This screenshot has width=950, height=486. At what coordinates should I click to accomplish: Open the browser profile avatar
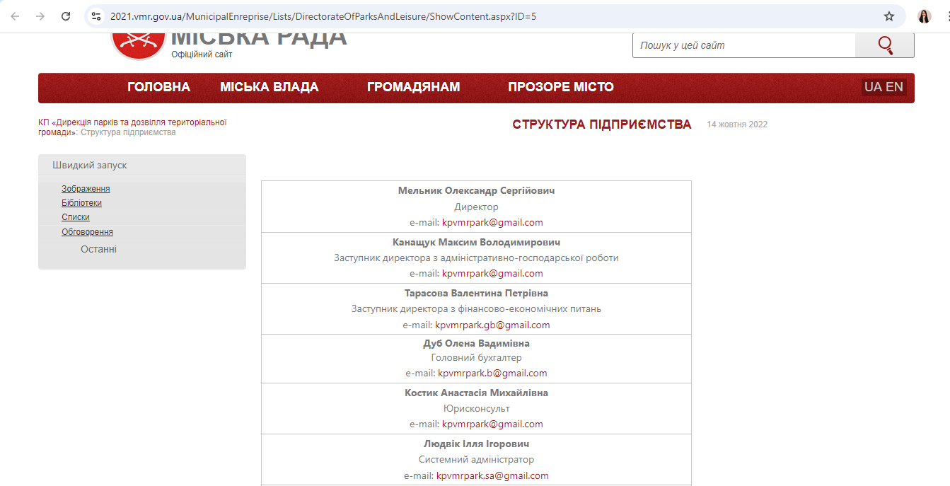coord(925,16)
